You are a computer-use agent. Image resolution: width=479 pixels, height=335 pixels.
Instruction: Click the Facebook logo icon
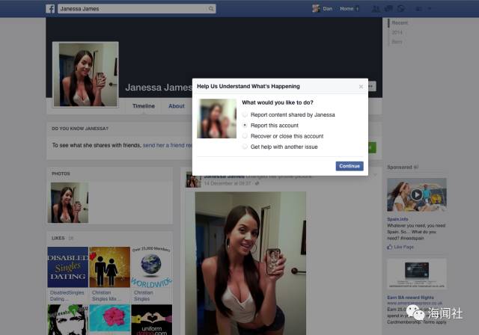tap(50, 9)
